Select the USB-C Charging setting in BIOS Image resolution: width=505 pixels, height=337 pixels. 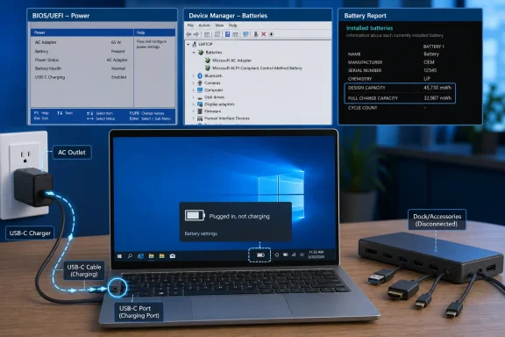coord(50,77)
